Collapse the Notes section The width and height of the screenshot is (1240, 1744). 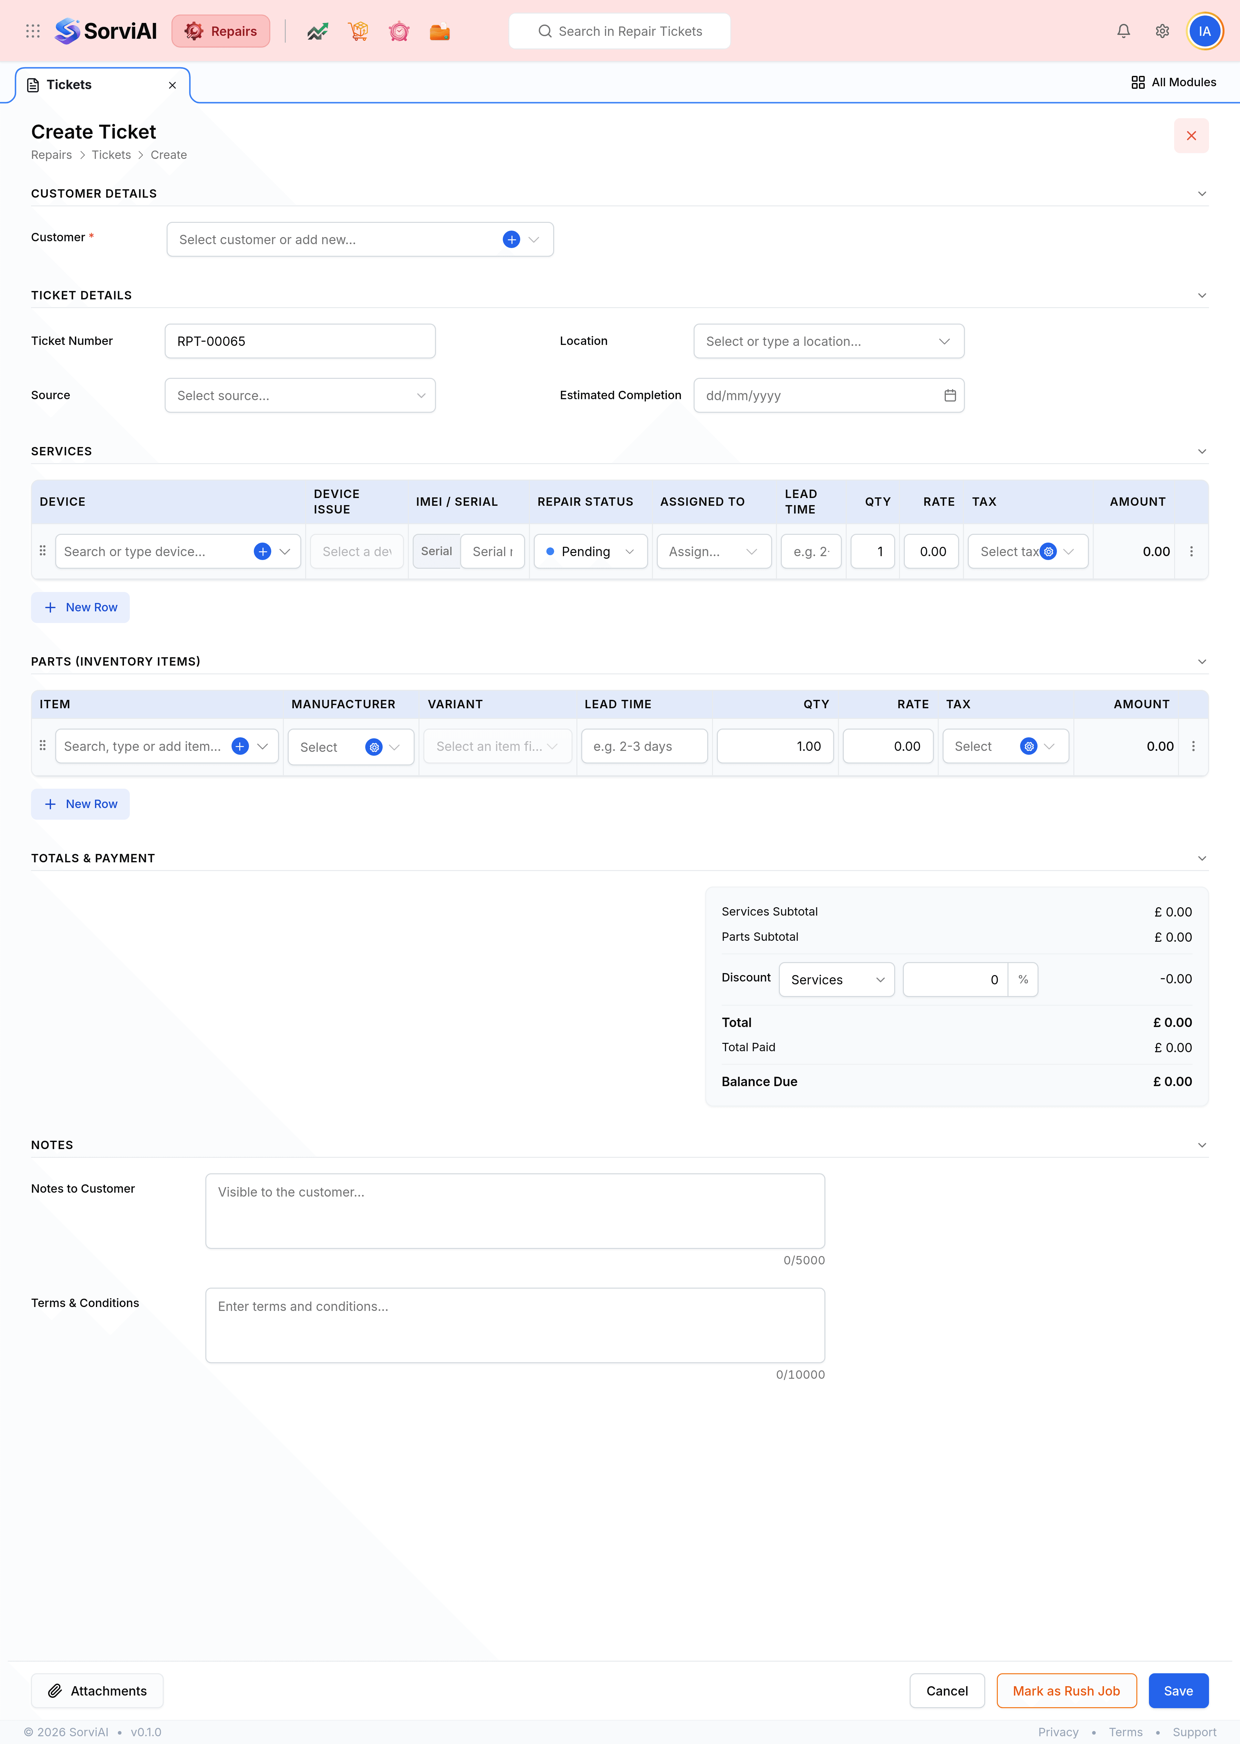(1202, 1145)
